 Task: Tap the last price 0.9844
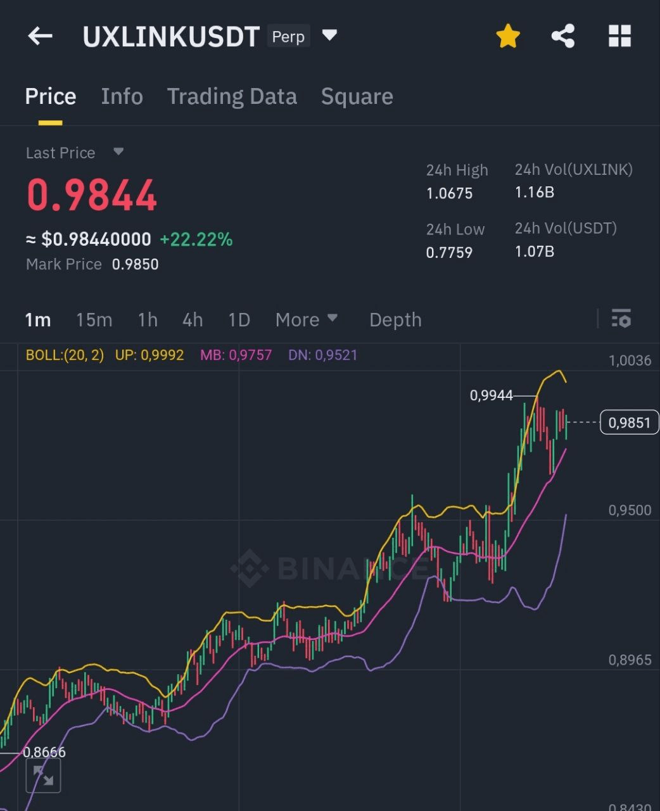(x=92, y=195)
